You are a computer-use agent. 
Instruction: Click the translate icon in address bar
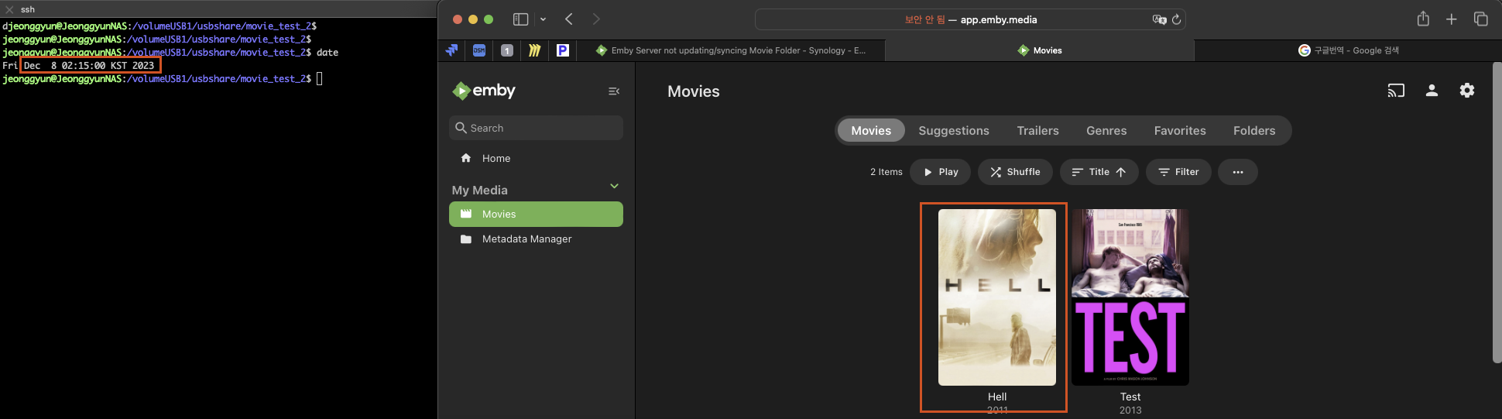(1159, 19)
